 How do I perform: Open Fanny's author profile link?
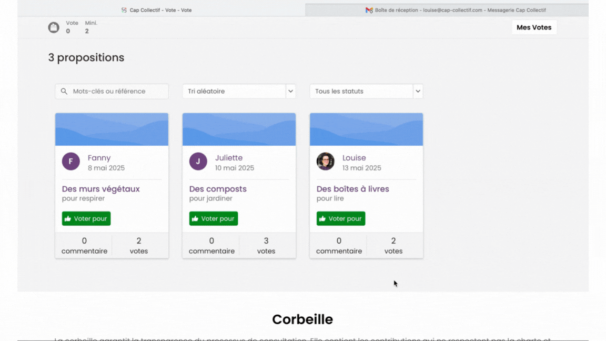(x=99, y=158)
